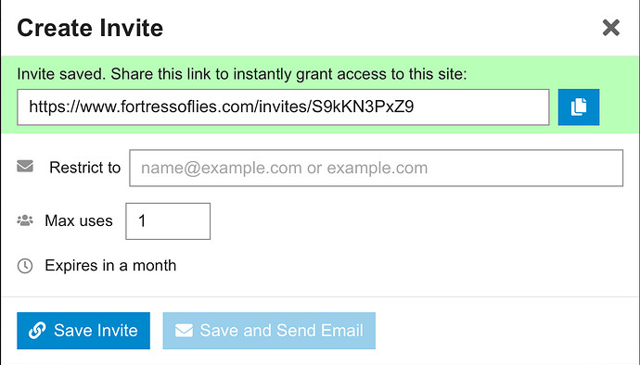Image resolution: width=640 pixels, height=365 pixels.
Task: Click the number 1 in Max uses
Action: (x=142, y=221)
